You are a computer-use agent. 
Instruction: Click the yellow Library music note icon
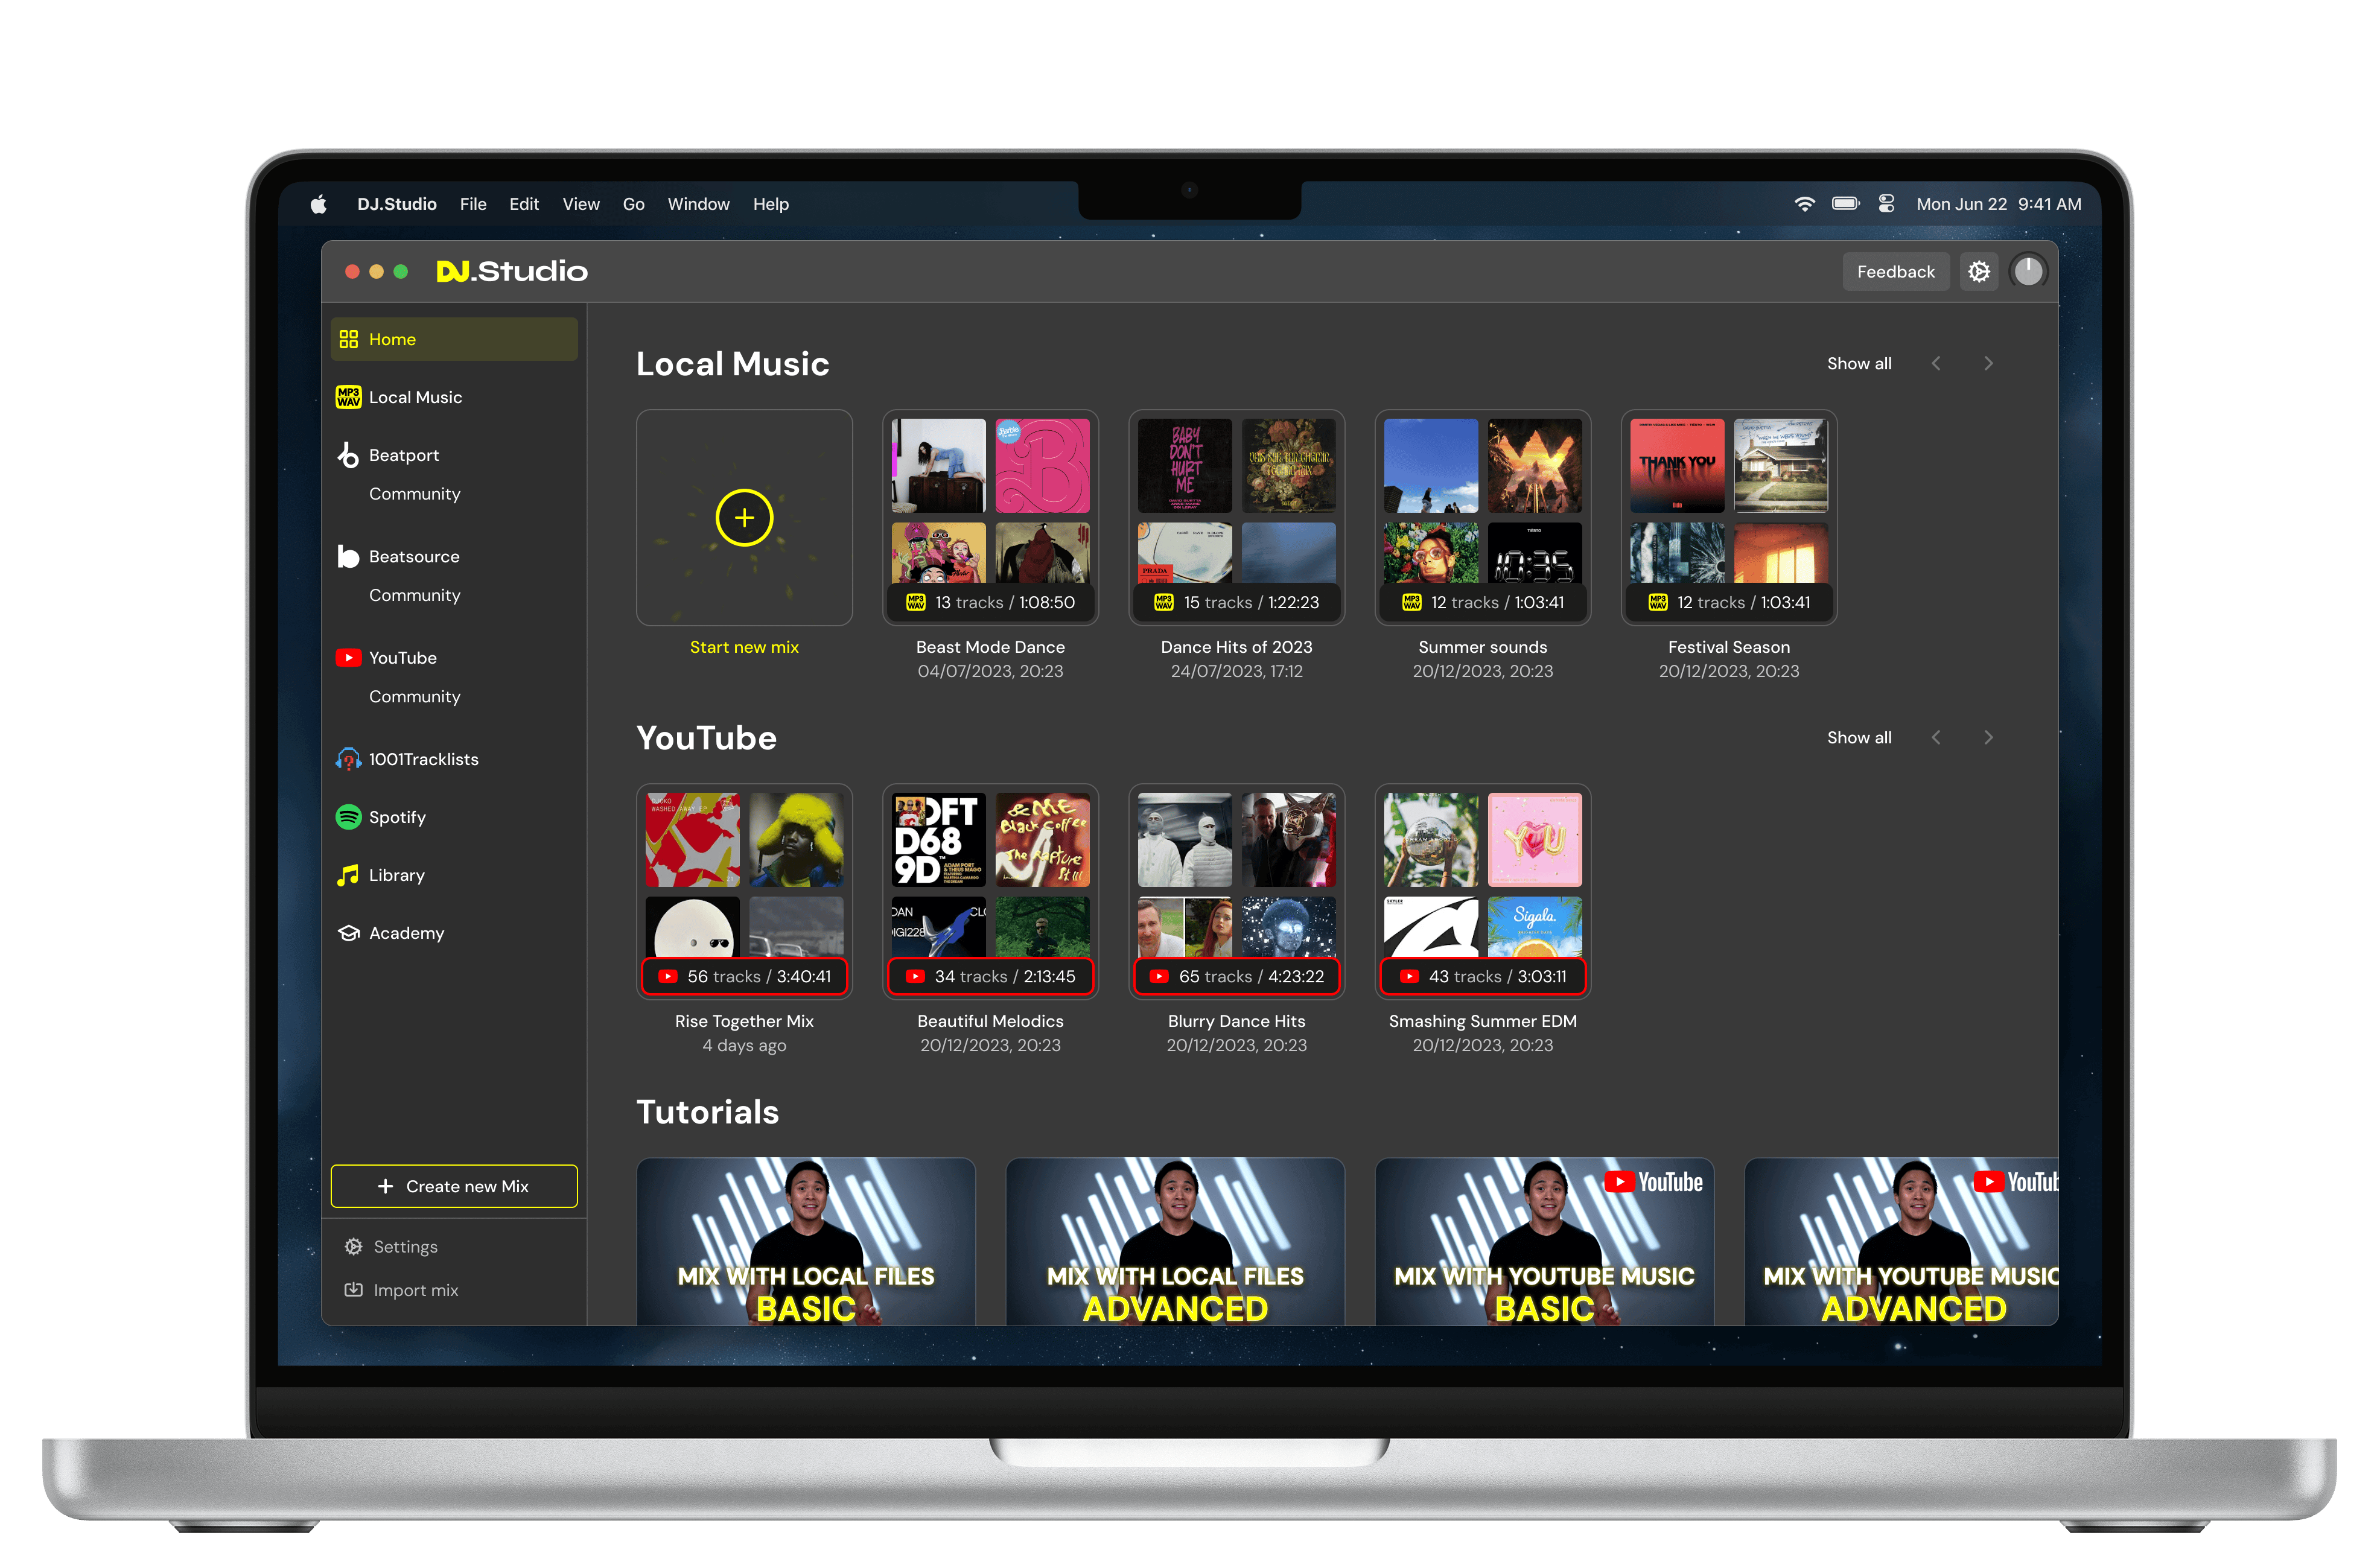click(348, 875)
